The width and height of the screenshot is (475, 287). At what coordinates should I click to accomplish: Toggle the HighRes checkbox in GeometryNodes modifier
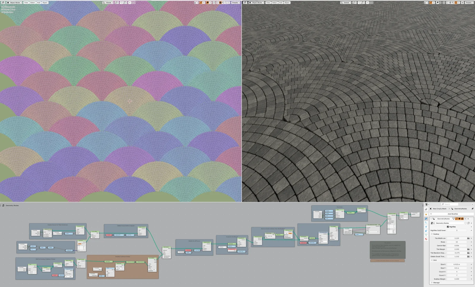(448, 227)
